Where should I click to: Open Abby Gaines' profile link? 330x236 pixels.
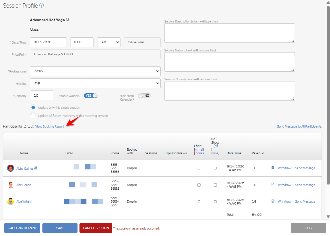coord(25,168)
